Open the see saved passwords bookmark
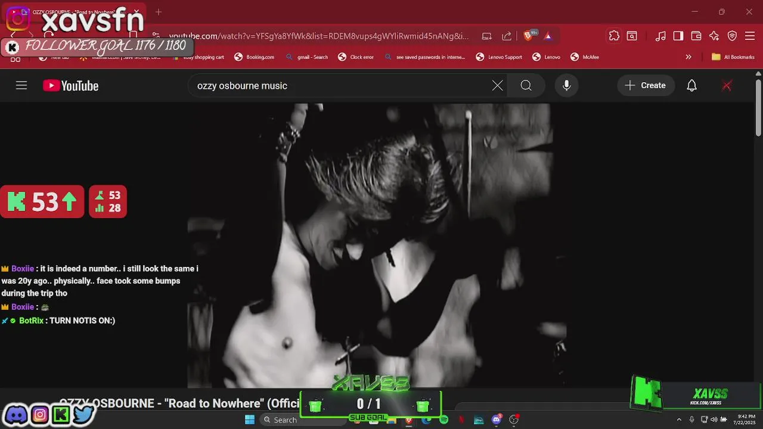Image resolution: width=763 pixels, height=429 pixels. click(x=425, y=57)
